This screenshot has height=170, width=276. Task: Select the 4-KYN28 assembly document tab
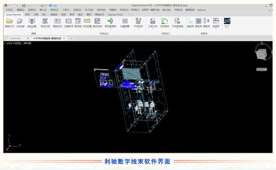47,38
